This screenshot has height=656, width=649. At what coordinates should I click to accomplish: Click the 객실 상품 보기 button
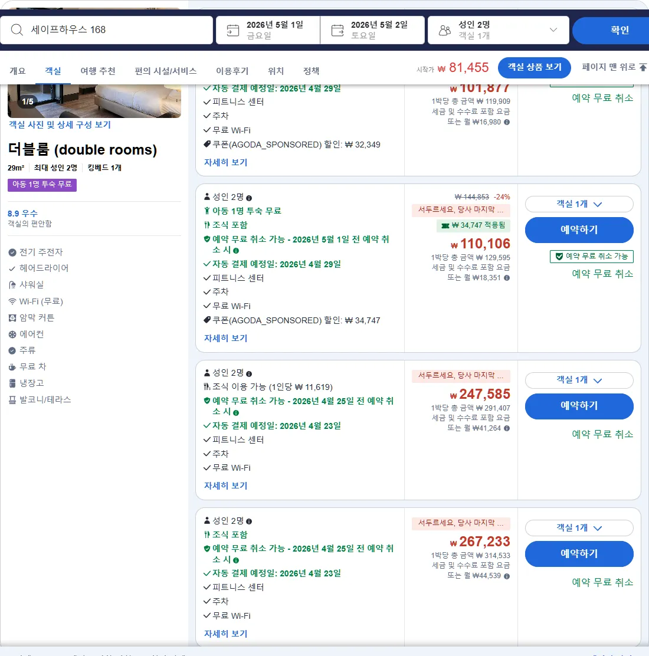(535, 67)
